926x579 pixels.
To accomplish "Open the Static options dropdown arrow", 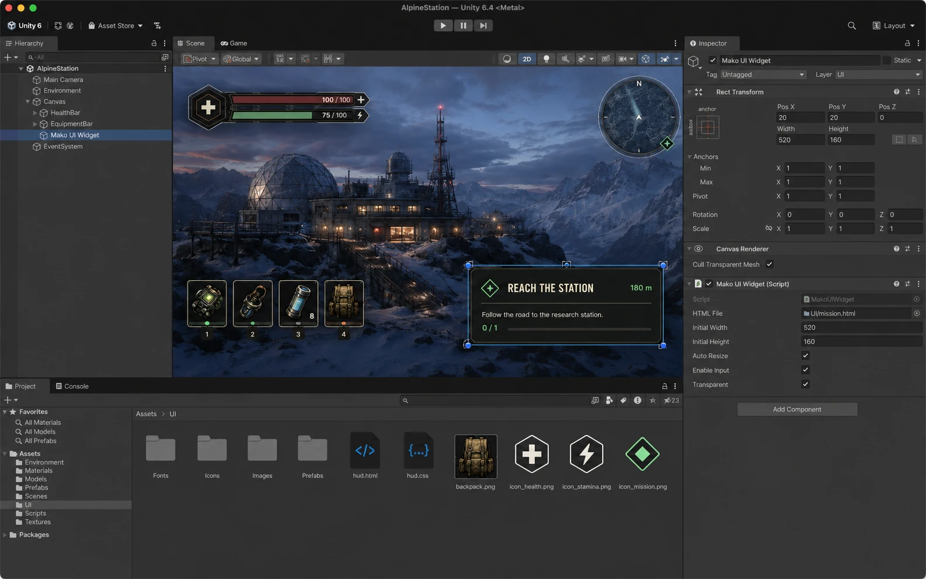I will tap(919, 61).
